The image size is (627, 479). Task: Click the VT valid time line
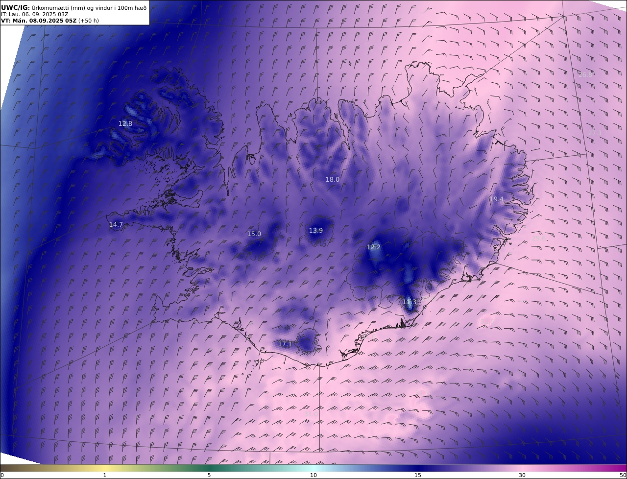click(x=50, y=21)
